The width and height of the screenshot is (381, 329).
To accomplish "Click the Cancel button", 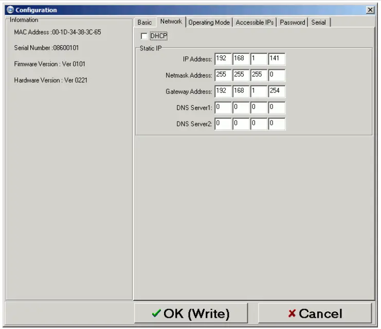I will [315, 313].
